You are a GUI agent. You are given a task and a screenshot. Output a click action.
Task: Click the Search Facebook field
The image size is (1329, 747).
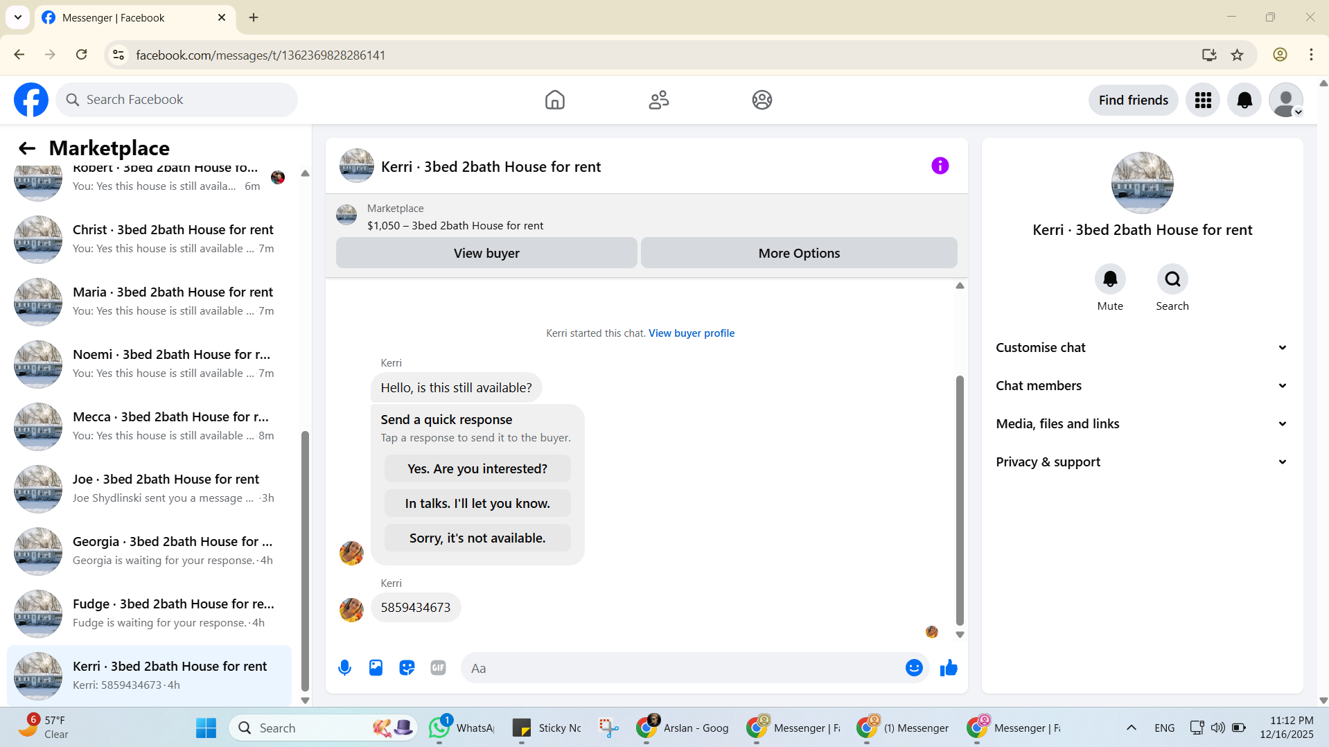pyautogui.click(x=177, y=100)
